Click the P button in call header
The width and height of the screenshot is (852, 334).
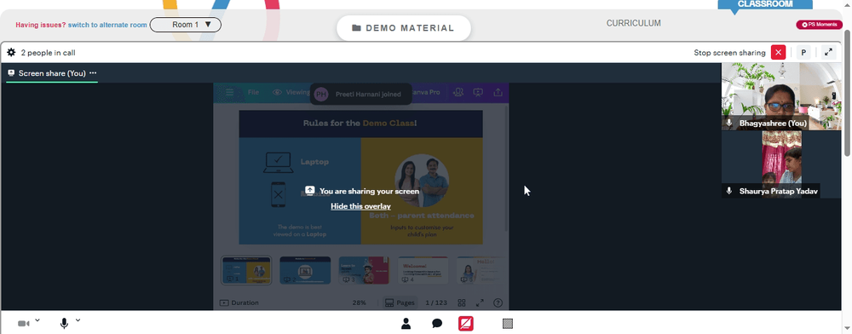(803, 53)
